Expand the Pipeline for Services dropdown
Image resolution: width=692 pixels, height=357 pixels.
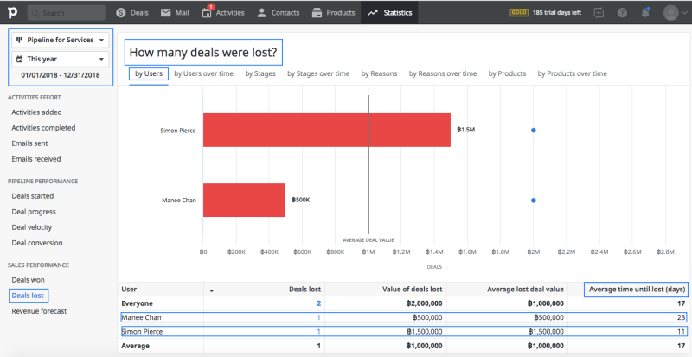click(x=61, y=40)
